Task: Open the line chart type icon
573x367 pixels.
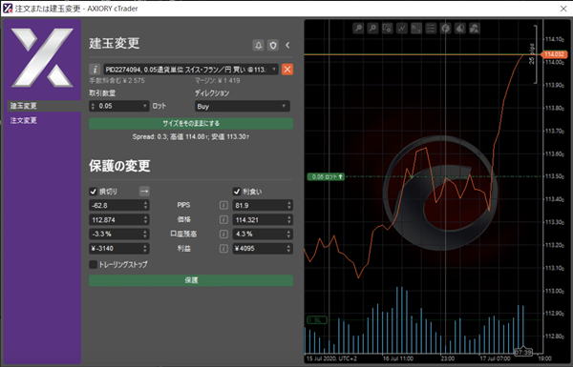Action: (402, 28)
